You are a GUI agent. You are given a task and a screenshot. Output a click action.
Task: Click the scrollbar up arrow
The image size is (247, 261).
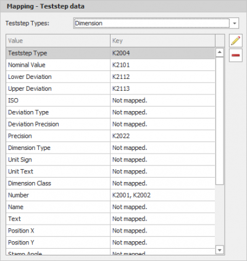click(x=220, y=52)
